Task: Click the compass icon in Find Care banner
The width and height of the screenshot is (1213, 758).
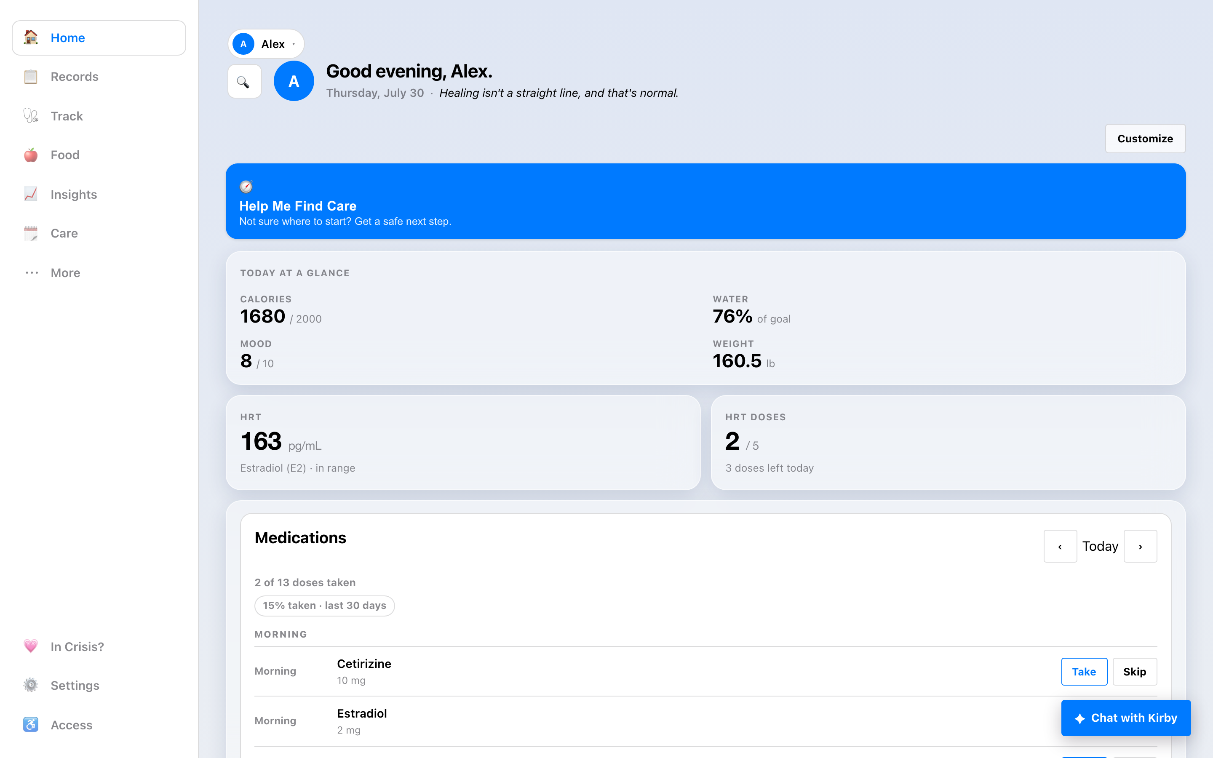Action: (x=246, y=187)
